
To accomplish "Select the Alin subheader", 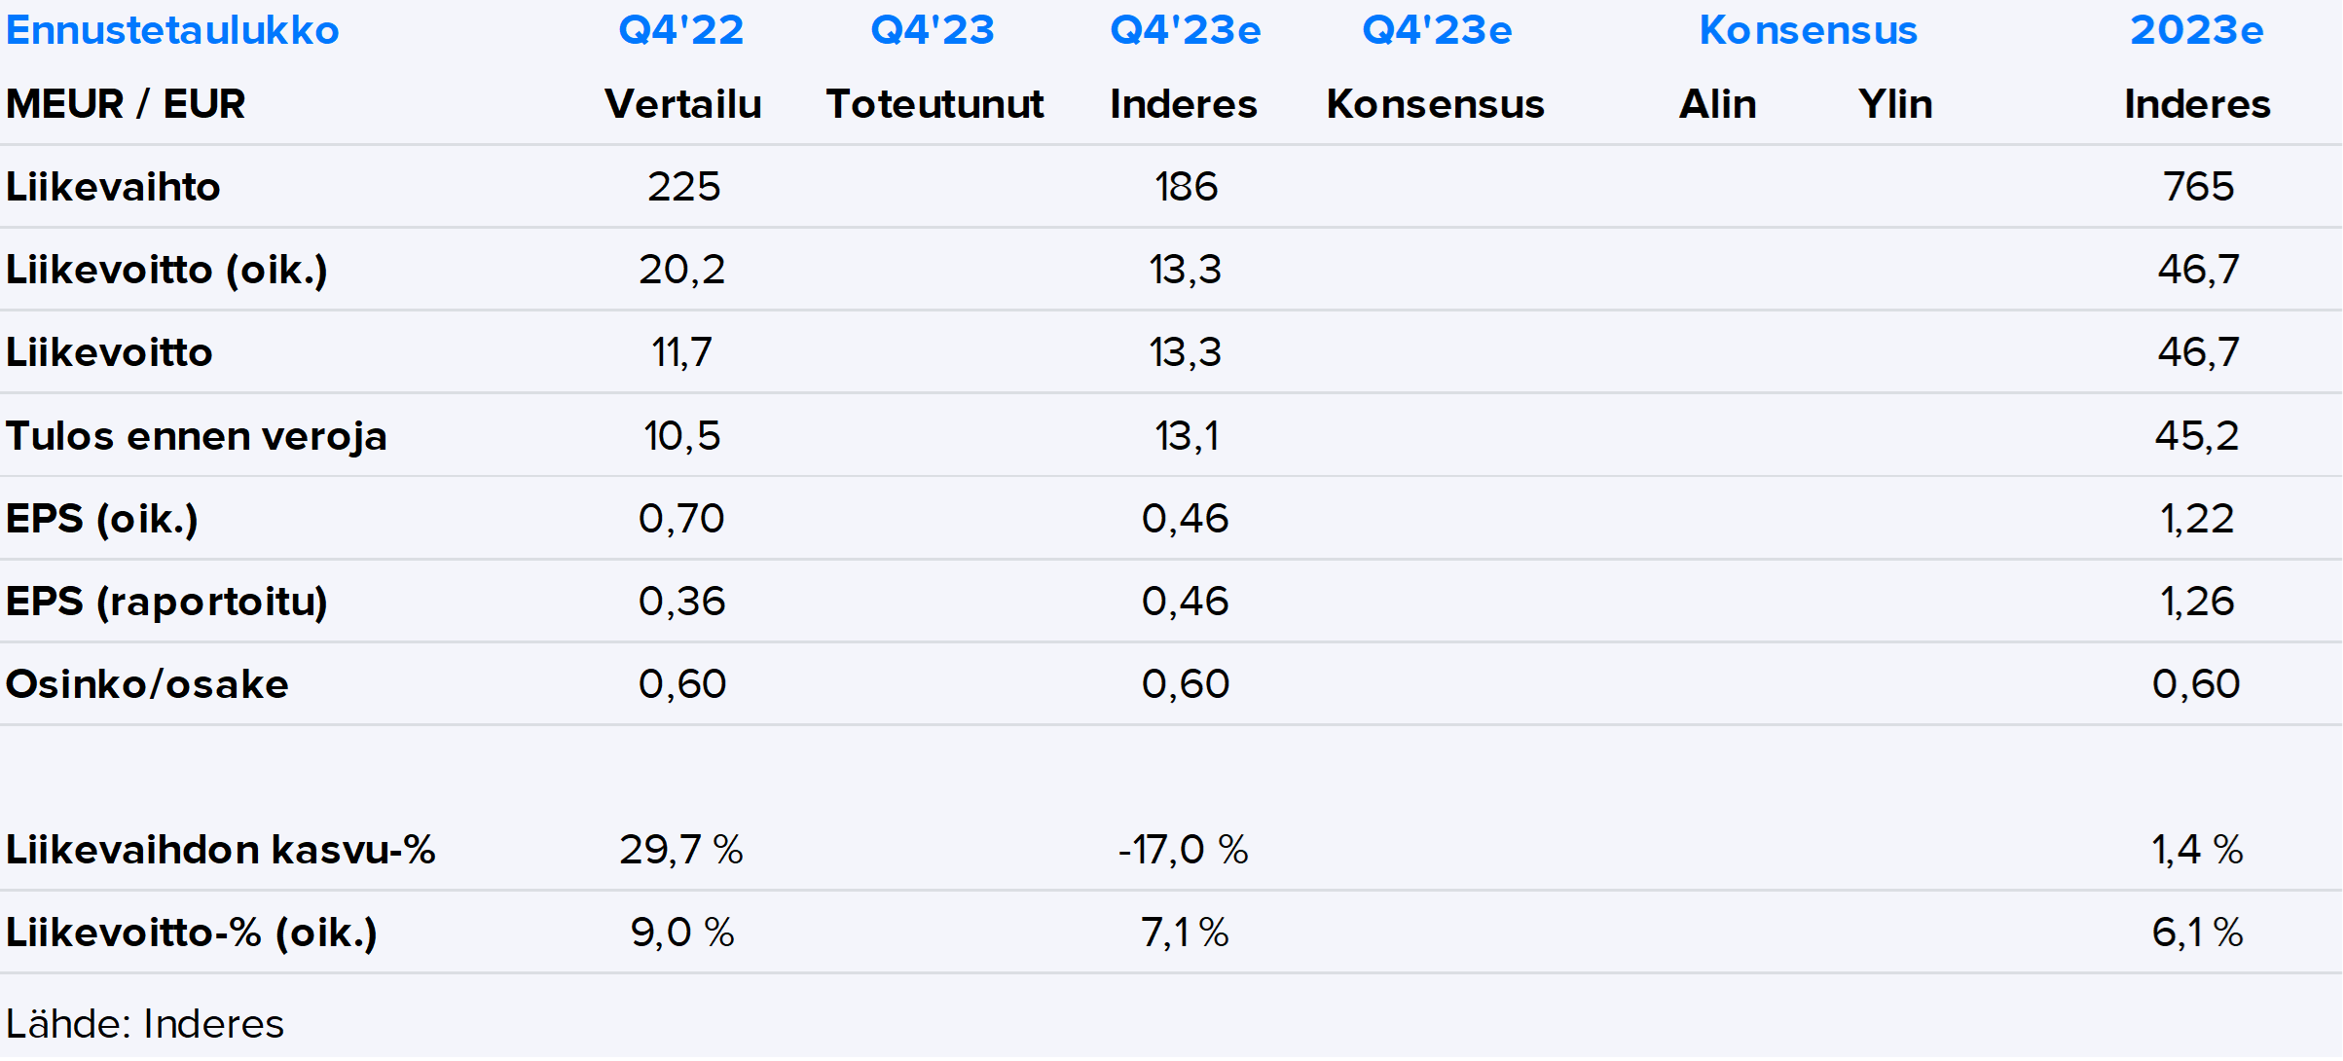I will (x=1718, y=104).
